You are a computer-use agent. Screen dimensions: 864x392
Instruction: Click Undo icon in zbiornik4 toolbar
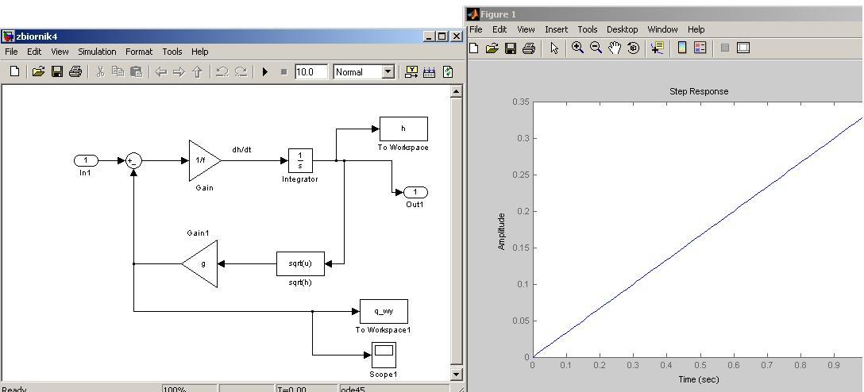coord(222,71)
